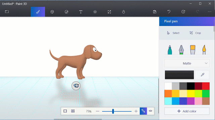
Task: Open the Effects tab
Action: coord(95,12)
